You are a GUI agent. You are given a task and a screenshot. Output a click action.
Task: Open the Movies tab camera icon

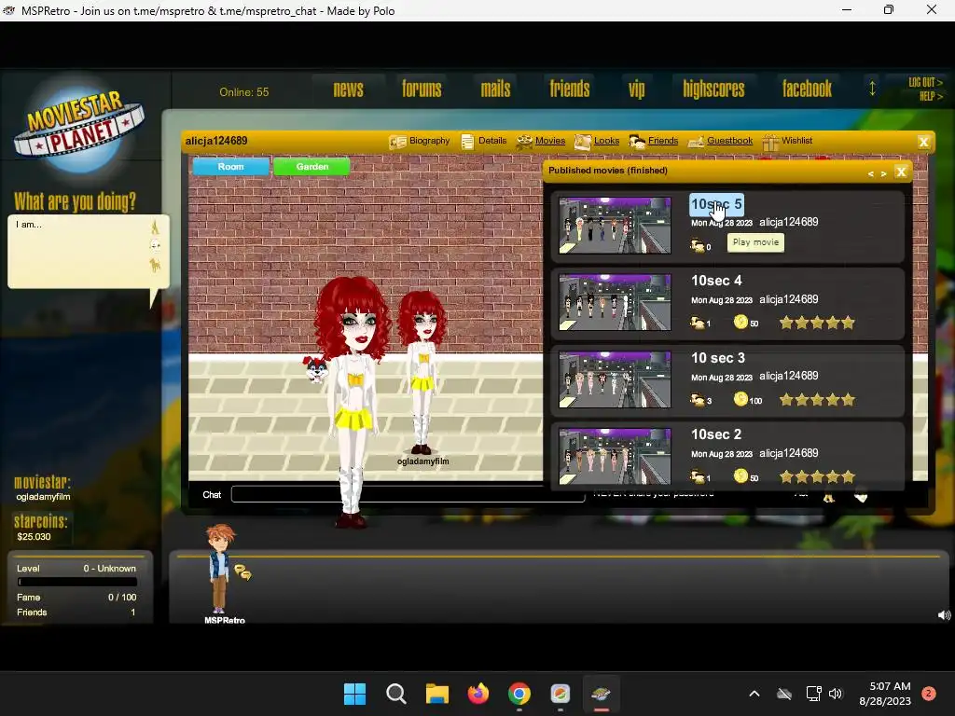[524, 142]
